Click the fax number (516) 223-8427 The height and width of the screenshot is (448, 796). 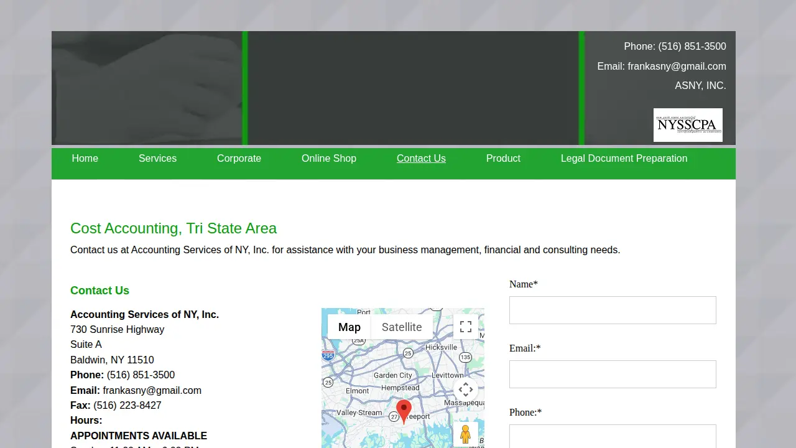click(x=127, y=406)
